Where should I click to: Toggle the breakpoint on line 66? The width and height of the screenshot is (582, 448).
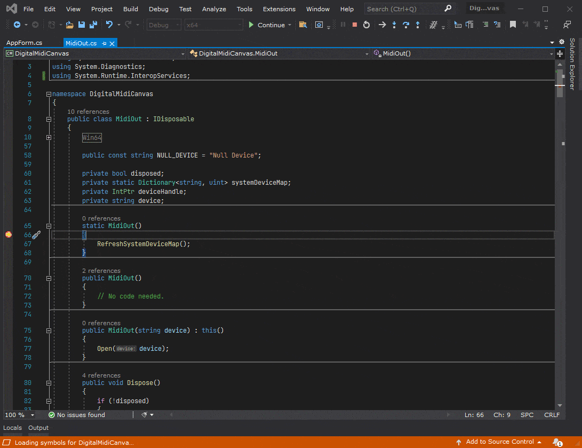click(9, 235)
